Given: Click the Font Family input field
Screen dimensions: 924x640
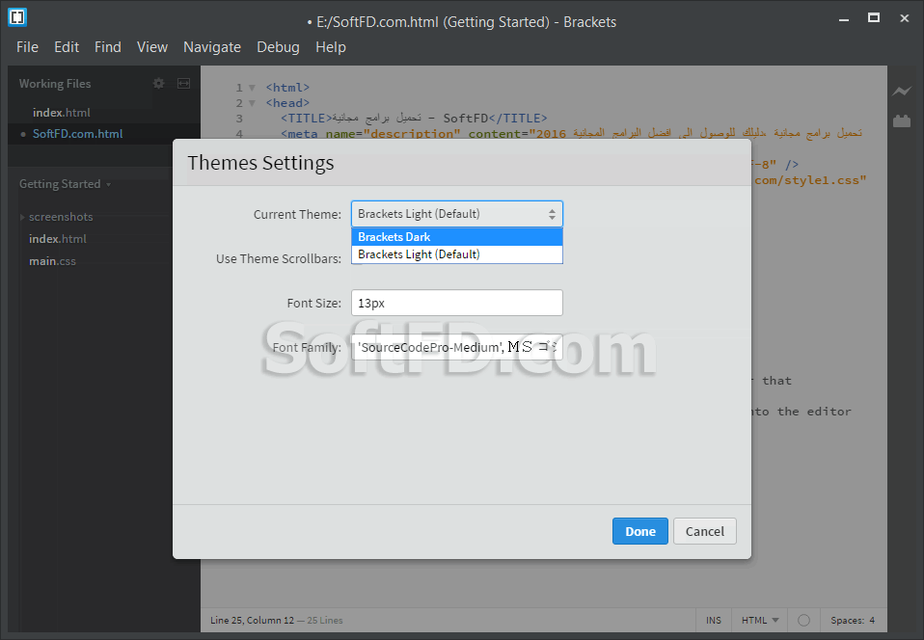Looking at the screenshot, I should pyautogui.click(x=457, y=347).
